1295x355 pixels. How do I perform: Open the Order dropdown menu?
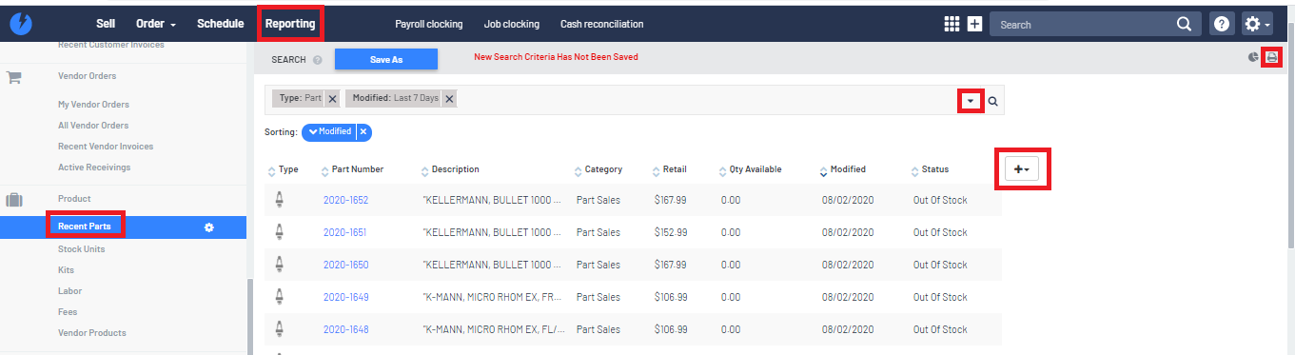pyautogui.click(x=155, y=24)
